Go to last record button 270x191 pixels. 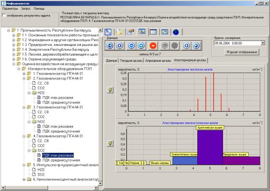(x=196, y=45)
